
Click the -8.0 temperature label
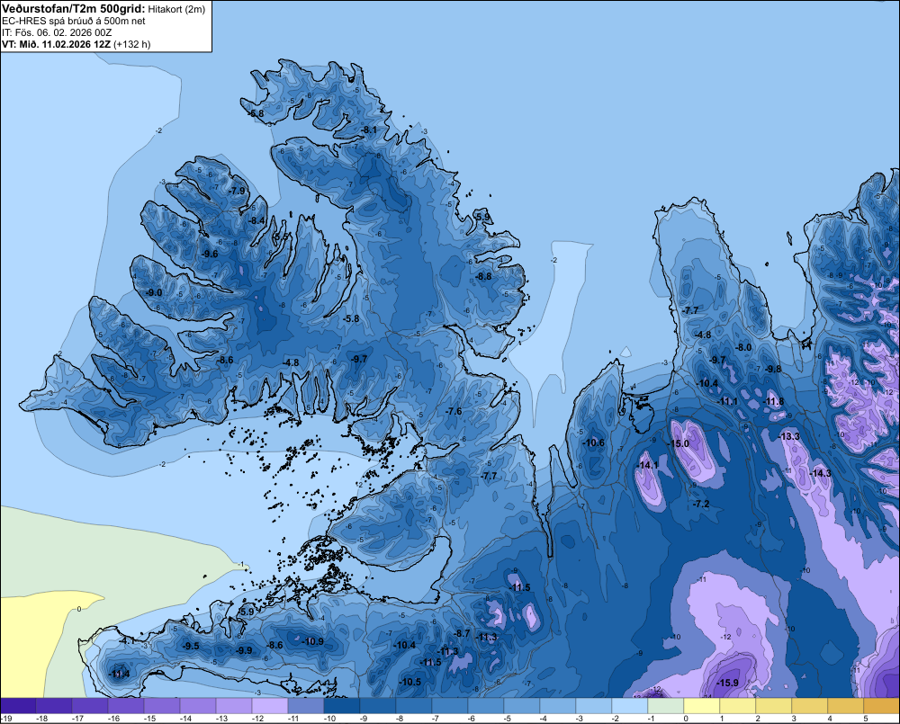click(x=744, y=347)
